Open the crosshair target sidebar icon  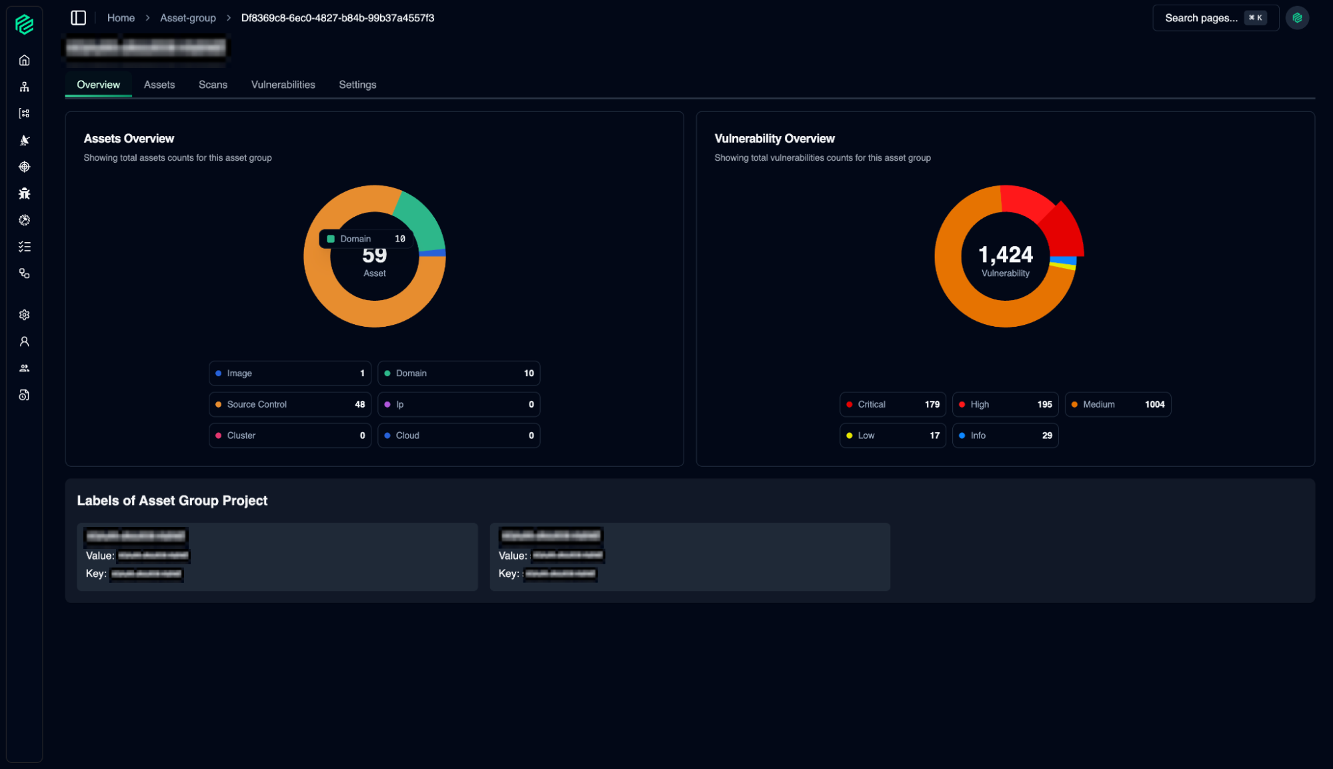coord(25,167)
